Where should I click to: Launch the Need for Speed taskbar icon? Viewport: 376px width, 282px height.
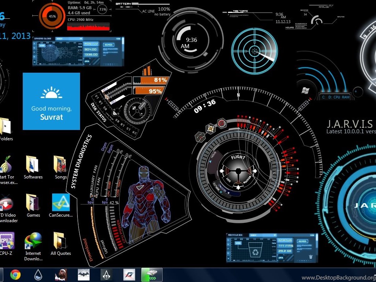[x=129, y=275]
